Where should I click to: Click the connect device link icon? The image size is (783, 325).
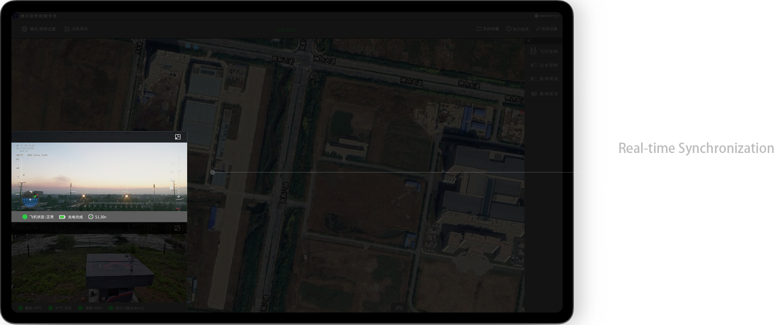[x=538, y=29]
